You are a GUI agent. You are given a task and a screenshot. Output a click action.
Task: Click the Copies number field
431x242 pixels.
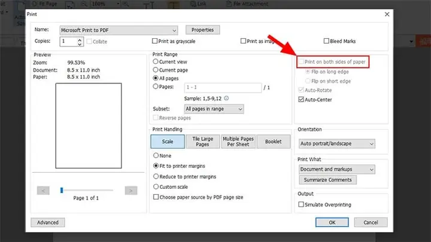[68, 41]
